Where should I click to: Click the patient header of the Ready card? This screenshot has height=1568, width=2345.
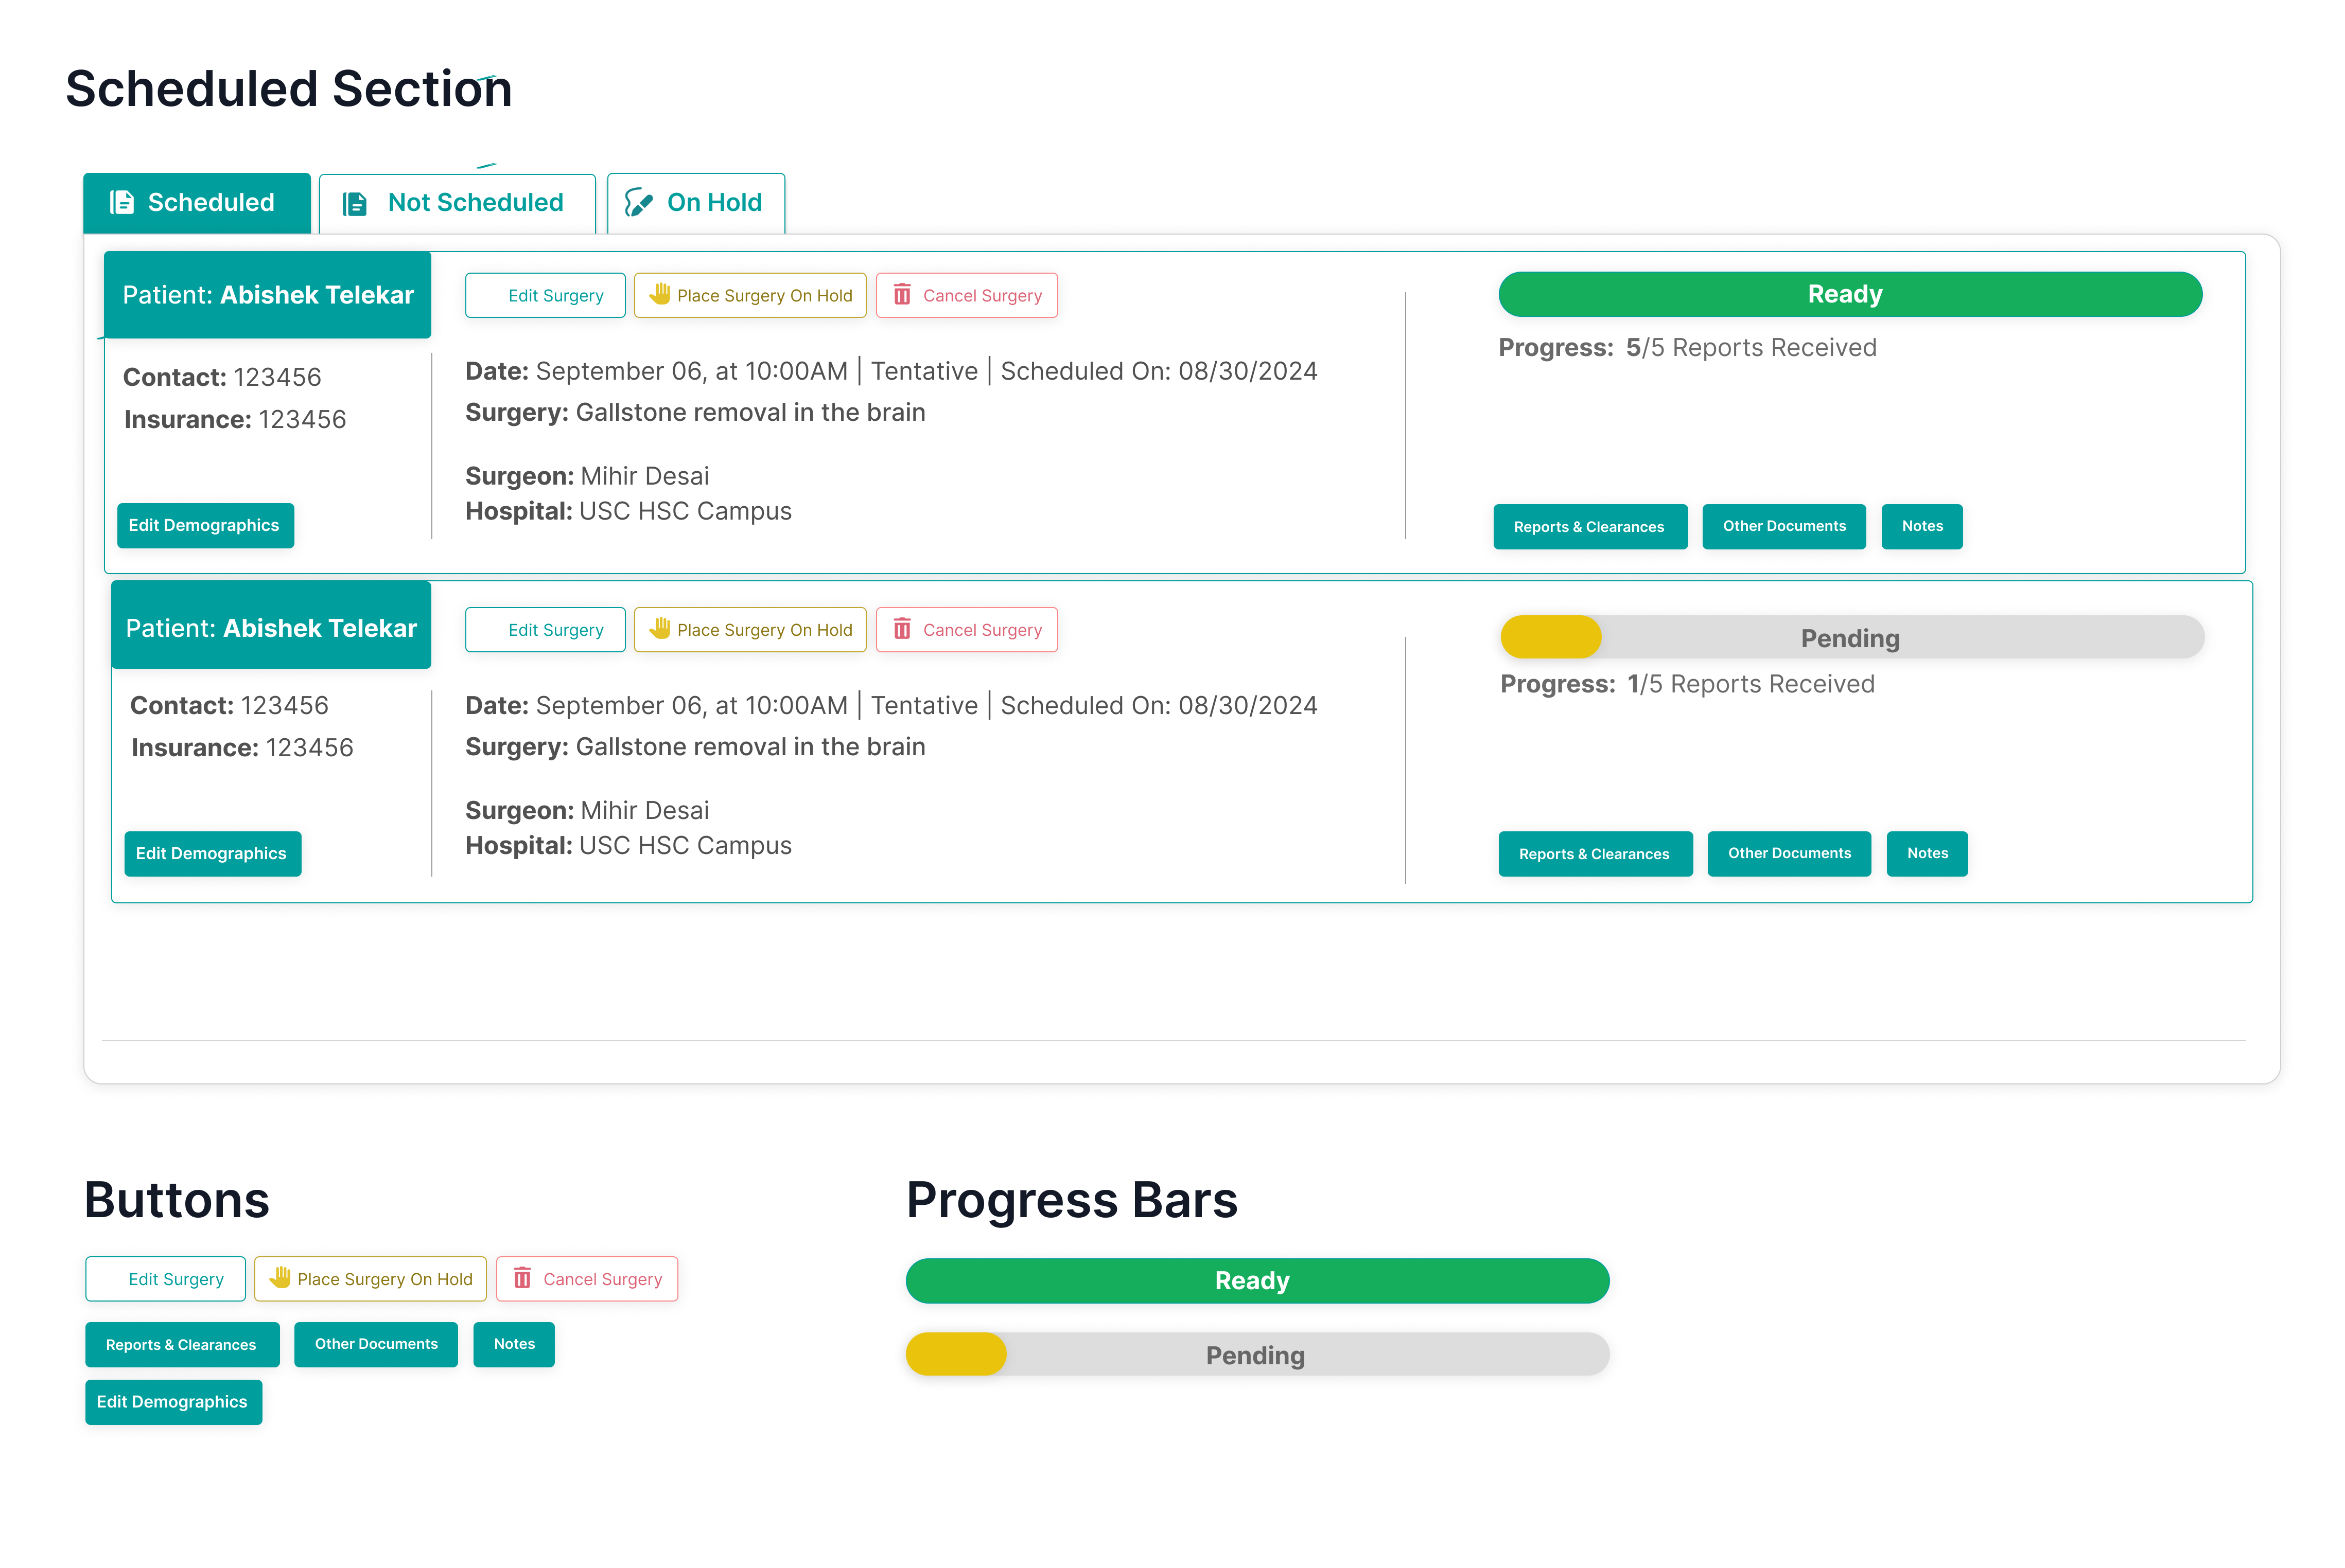[268, 295]
